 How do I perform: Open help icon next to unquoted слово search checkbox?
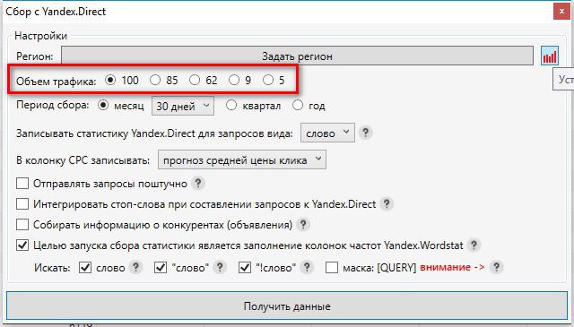pos(135,267)
